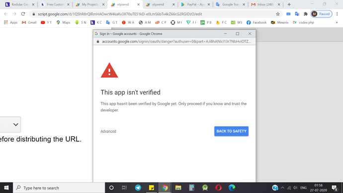This screenshot has height=193, width=343.
Task: Open the W A bookmark
Action: [128, 22]
